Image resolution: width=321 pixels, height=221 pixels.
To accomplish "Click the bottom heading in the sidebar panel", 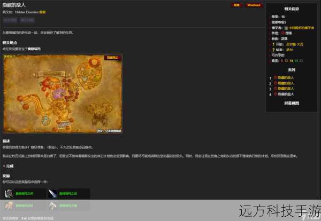I will [292, 103].
